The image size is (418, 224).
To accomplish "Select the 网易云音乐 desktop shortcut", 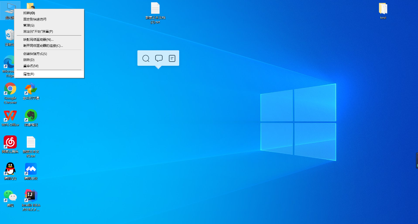I will [x=10, y=145].
